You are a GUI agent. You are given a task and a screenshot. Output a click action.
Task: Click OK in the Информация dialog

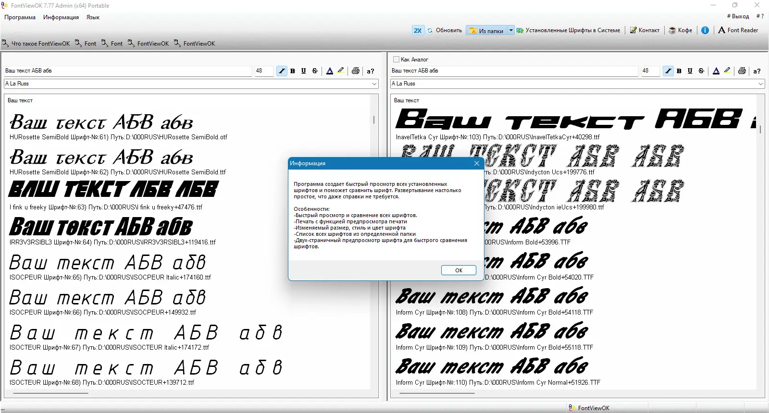point(459,270)
